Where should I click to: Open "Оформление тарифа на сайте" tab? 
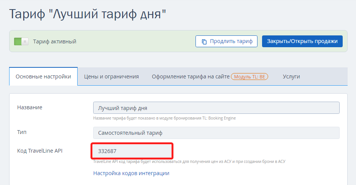click(191, 77)
